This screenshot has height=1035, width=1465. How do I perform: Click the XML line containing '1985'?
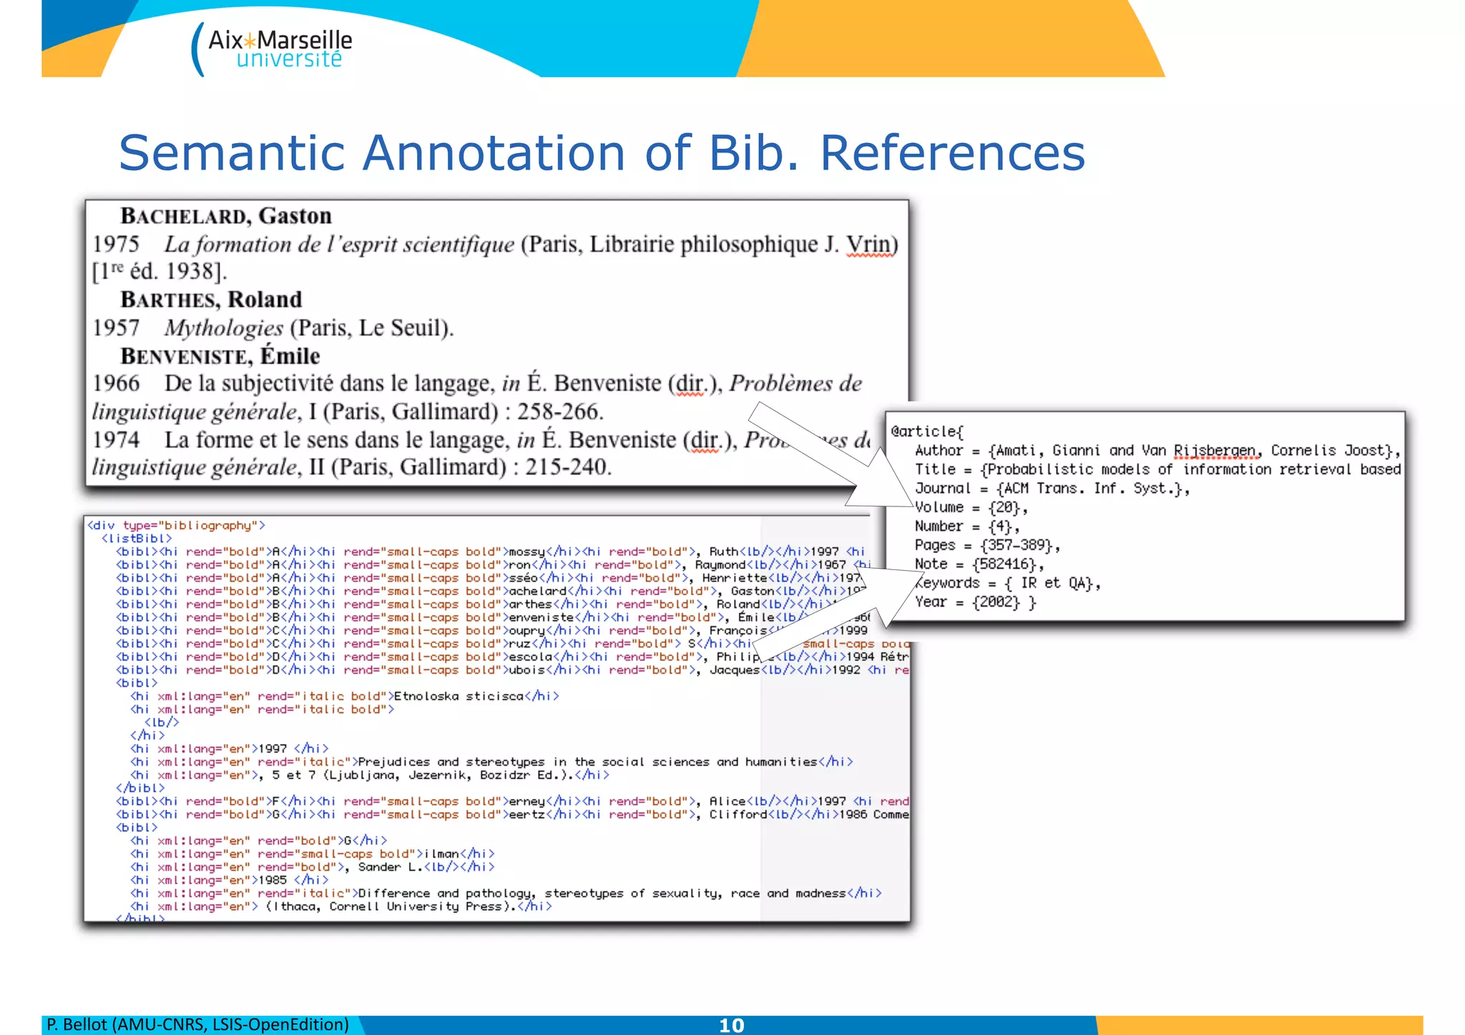pyautogui.click(x=229, y=880)
